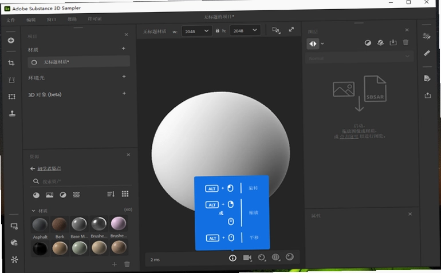
Task: Open the first menu bar item
Action: [x=11, y=20]
